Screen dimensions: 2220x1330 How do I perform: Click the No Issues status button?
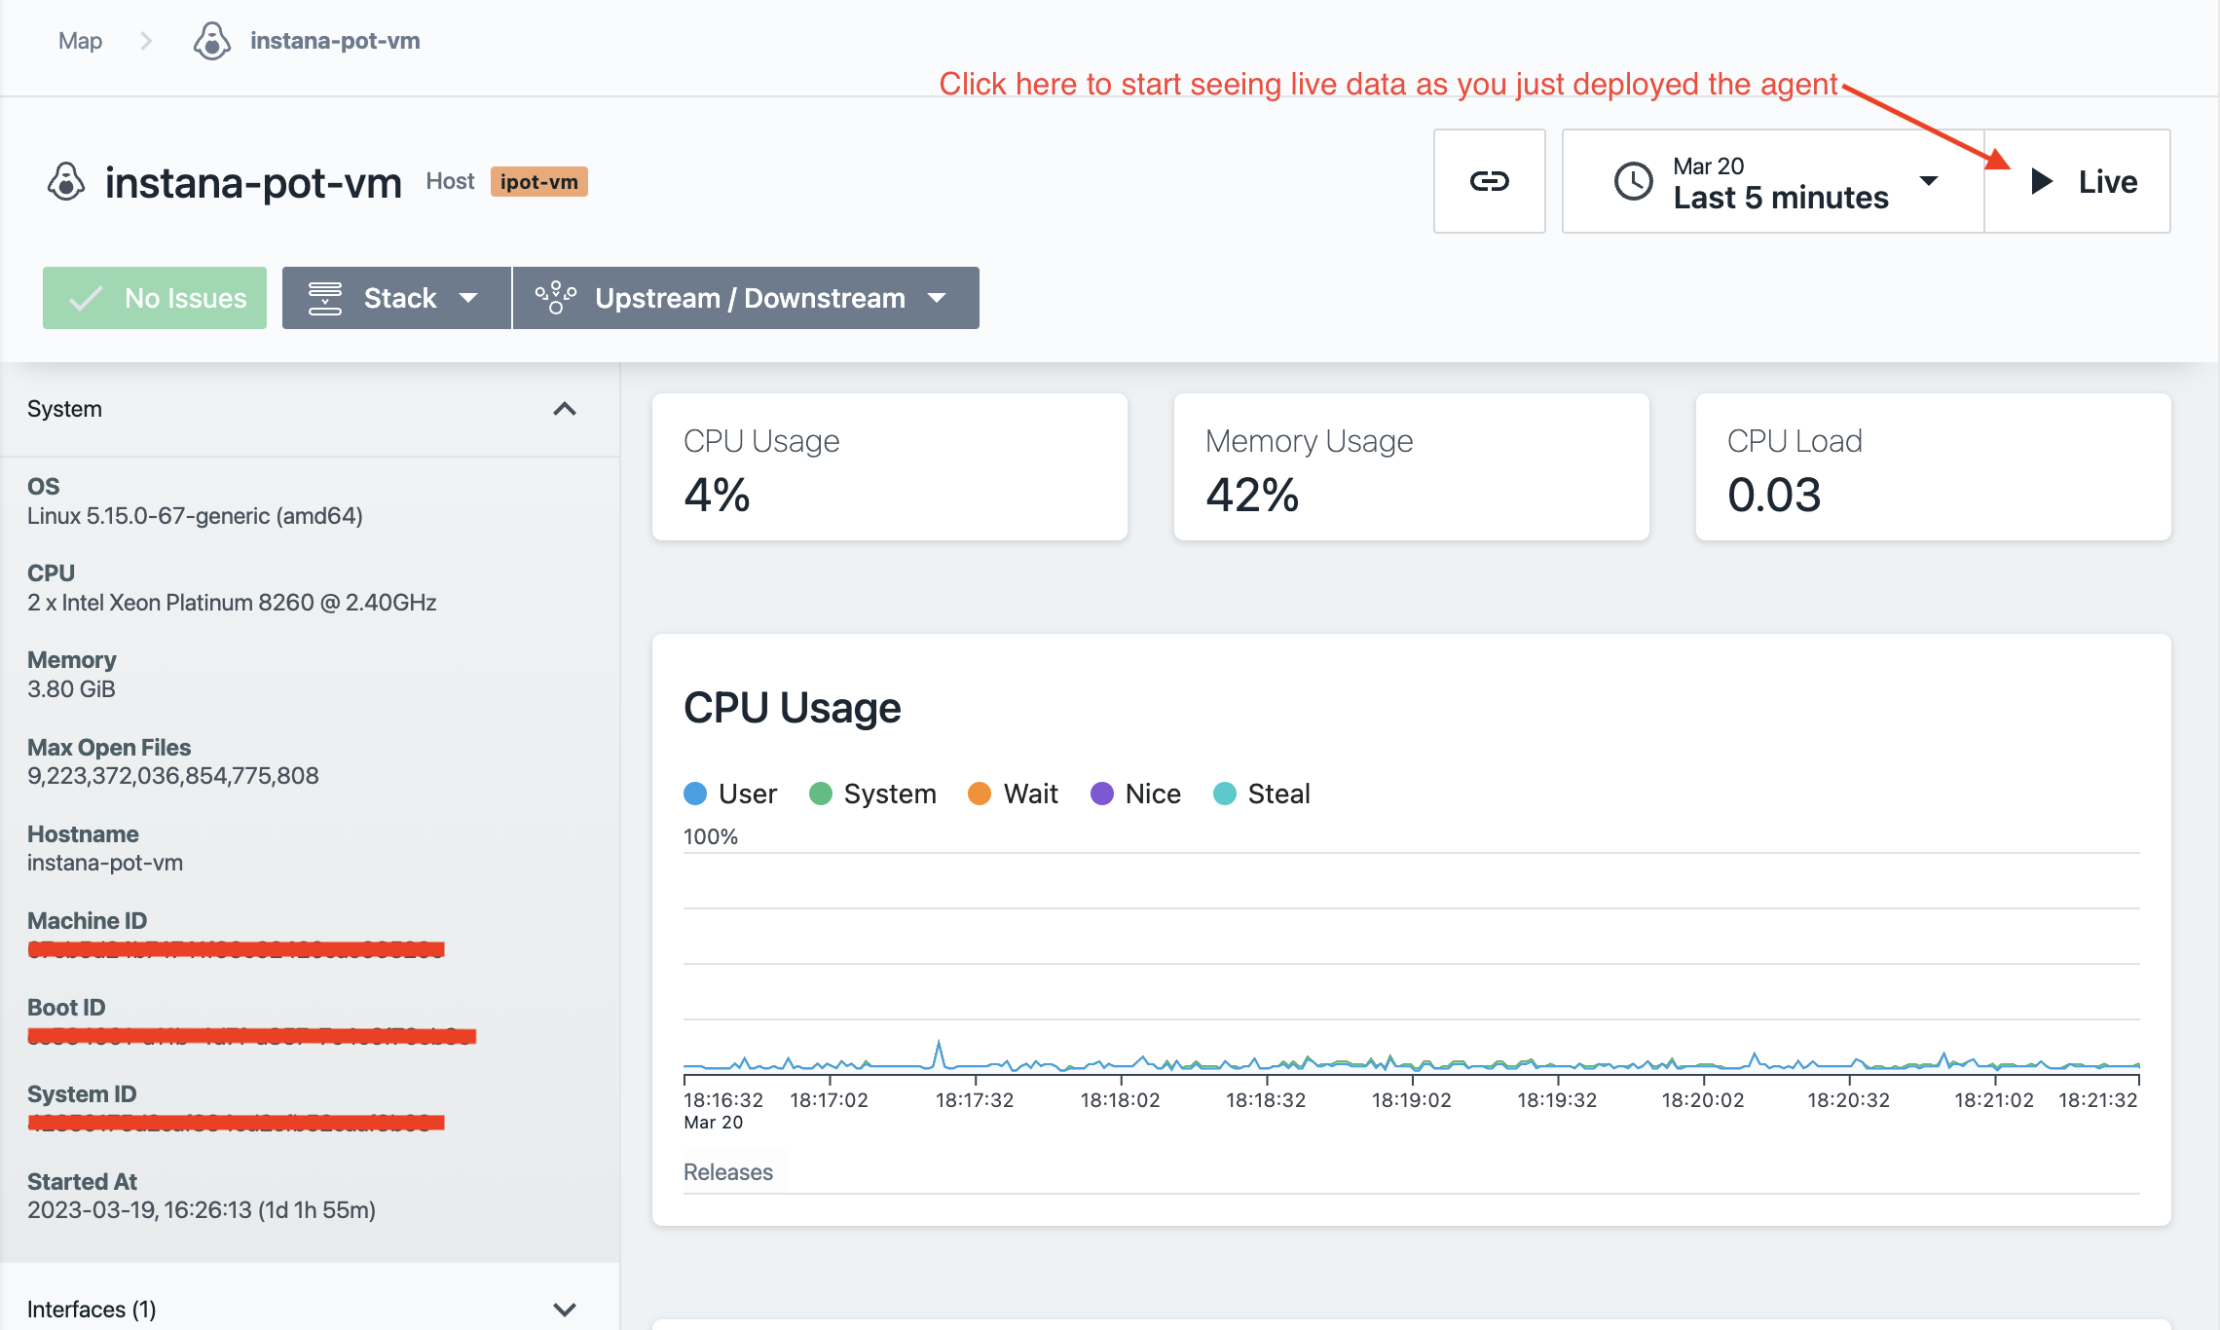click(155, 298)
